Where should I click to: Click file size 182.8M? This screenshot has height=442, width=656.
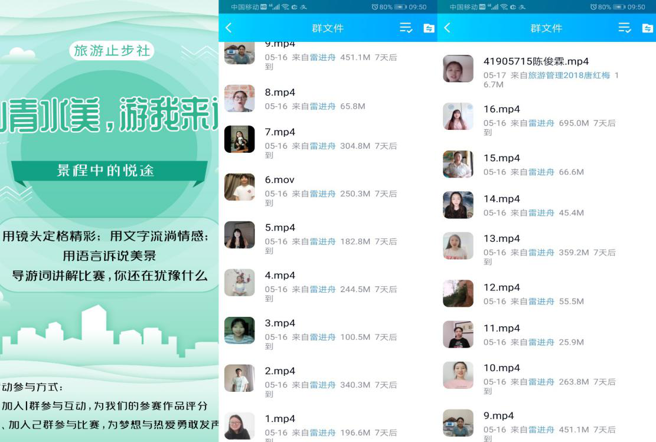point(355,241)
